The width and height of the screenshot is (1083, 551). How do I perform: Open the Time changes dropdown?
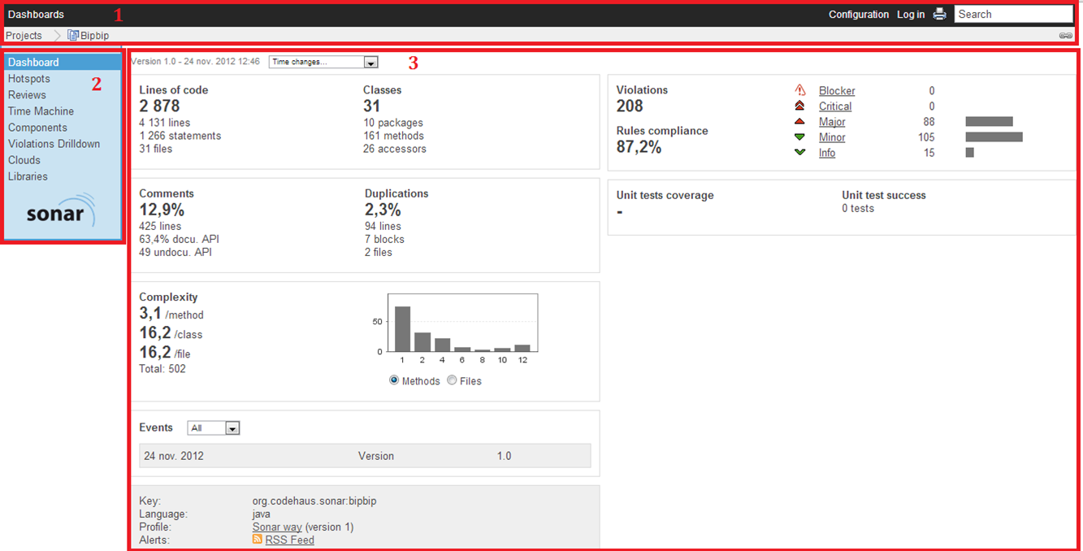coord(323,63)
